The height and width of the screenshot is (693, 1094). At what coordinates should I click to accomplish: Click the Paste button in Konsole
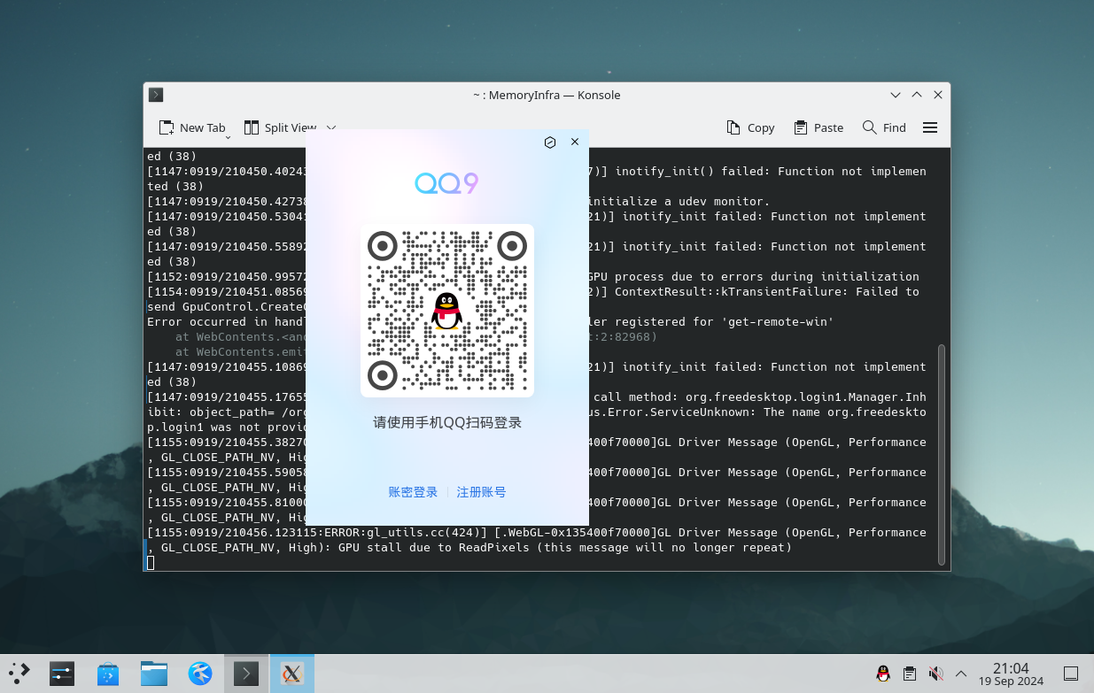[819, 127]
